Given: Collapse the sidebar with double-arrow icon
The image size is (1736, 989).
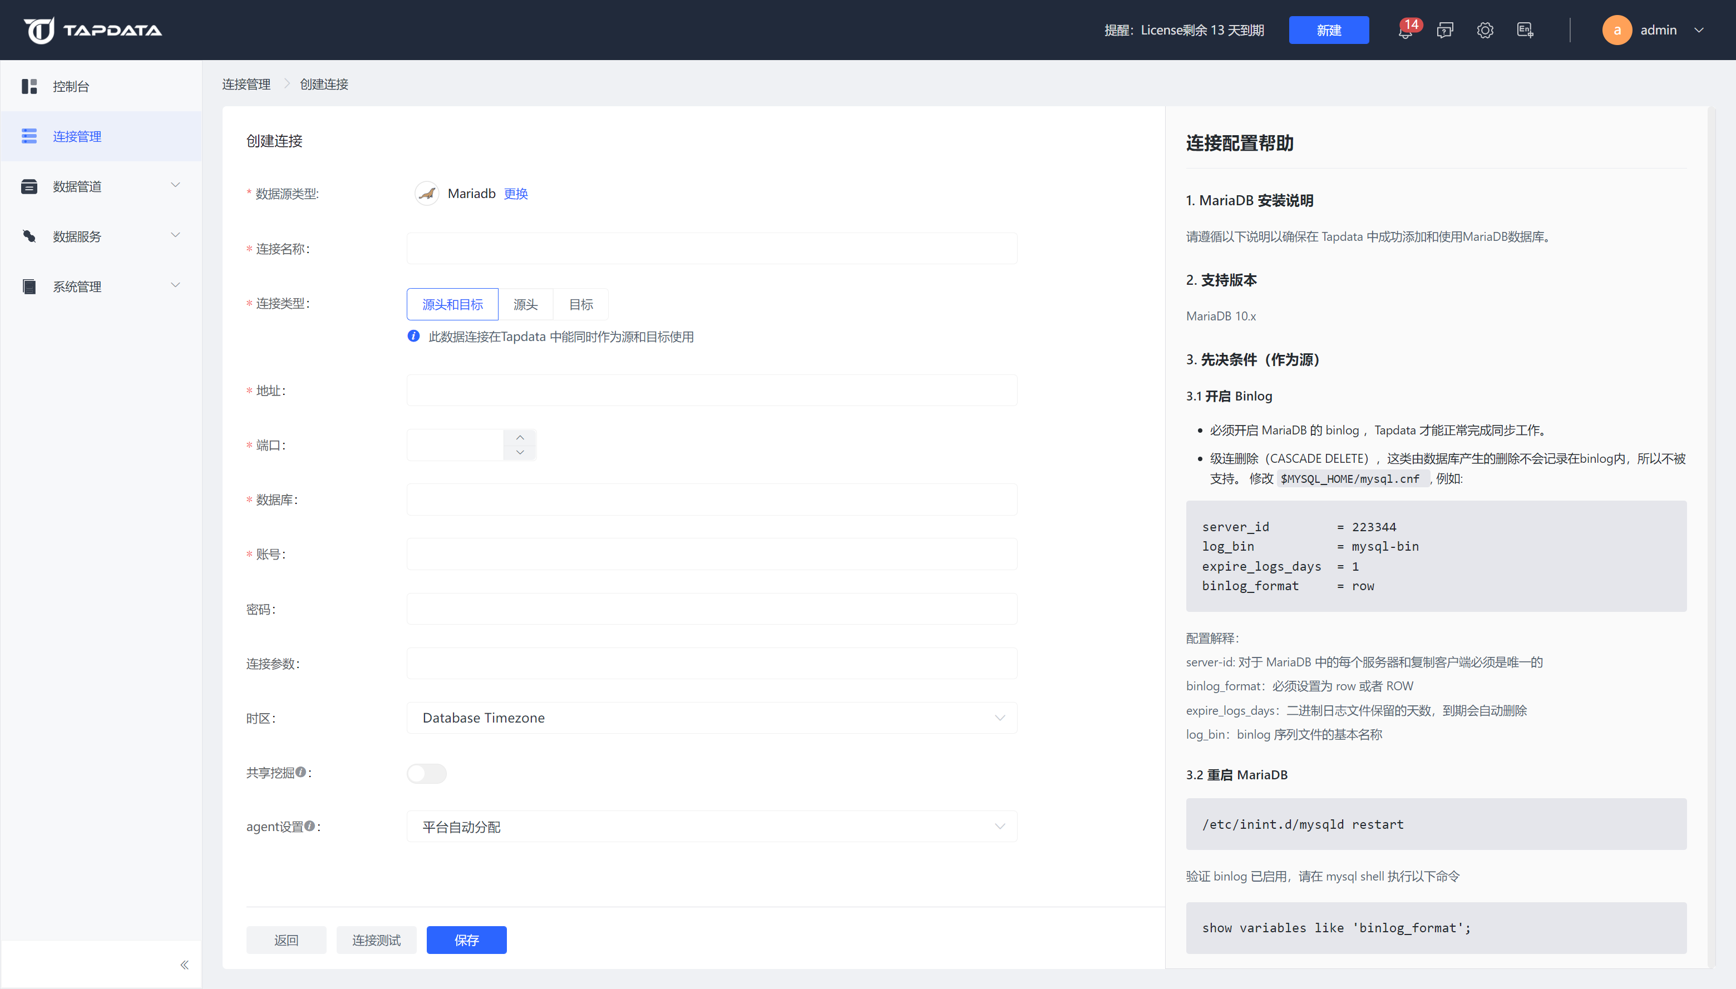Looking at the screenshot, I should 184,965.
